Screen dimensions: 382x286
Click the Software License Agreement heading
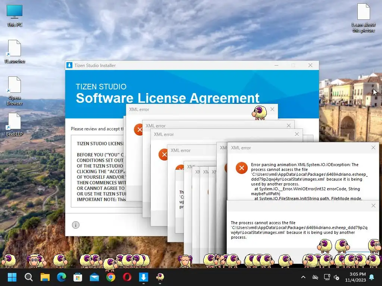pyautogui.click(x=167, y=98)
